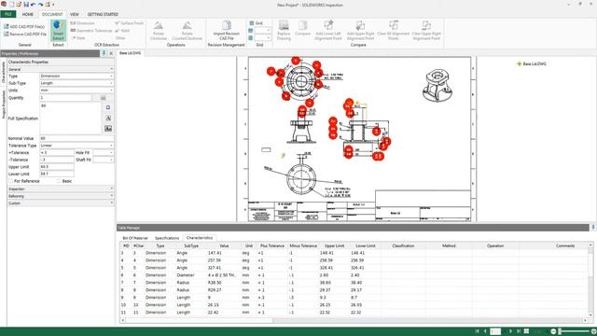This screenshot has height=336, width=597.
Task: Click the Smart Extract tool
Action: [58, 30]
